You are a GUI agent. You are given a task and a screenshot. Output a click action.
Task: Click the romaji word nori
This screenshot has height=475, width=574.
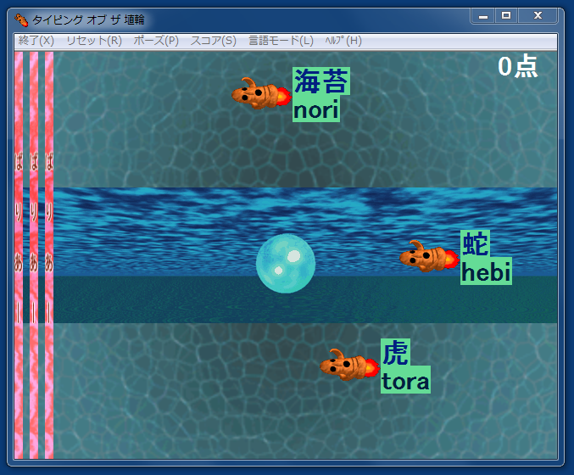click(316, 109)
